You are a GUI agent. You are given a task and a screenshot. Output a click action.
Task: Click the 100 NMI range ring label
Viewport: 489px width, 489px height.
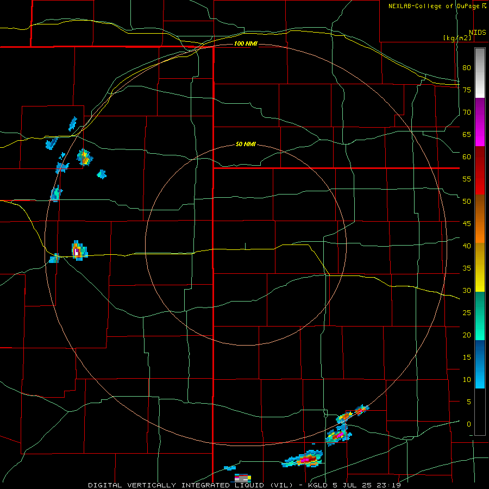tap(246, 43)
